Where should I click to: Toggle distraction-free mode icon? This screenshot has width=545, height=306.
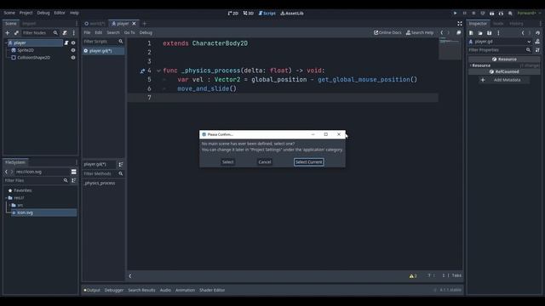(460, 24)
